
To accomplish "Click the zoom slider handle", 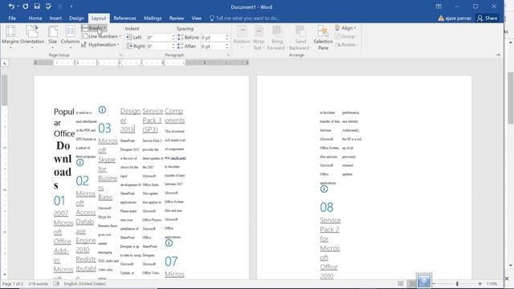I will click(x=457, y=283).
